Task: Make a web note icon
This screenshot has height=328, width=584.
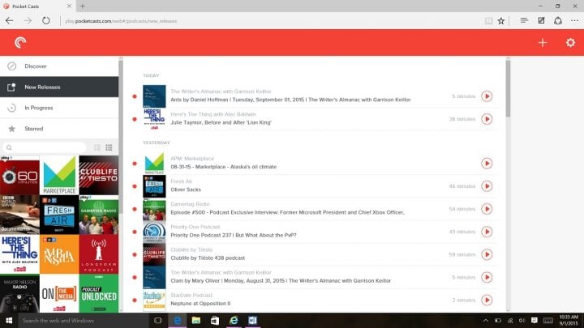Action: click(x=541, y=21)
